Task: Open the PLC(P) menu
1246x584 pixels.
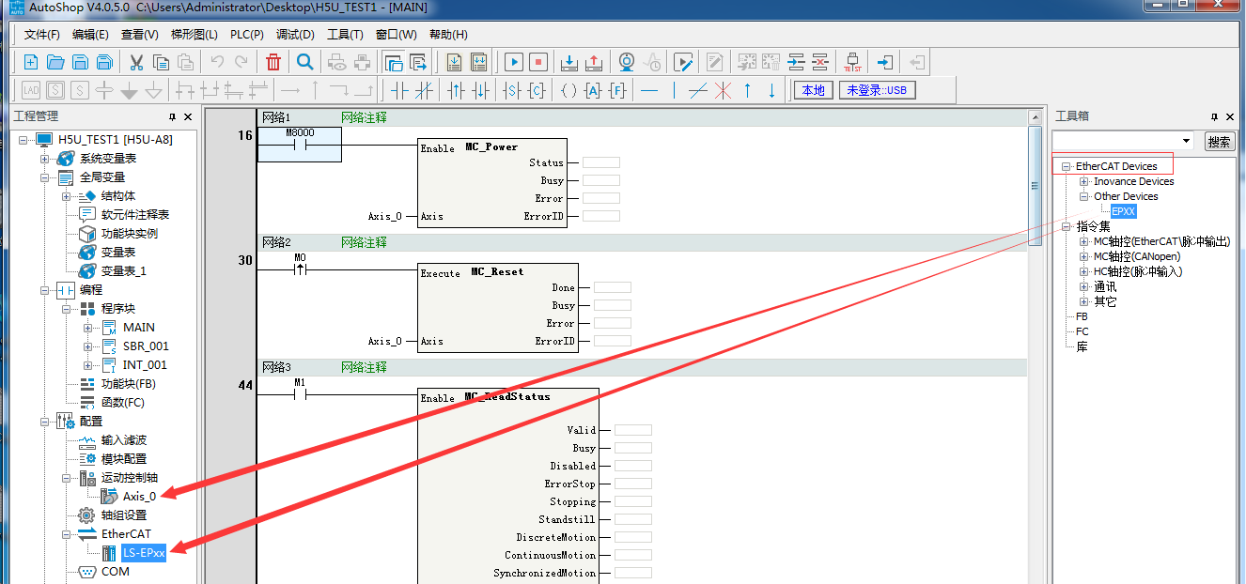Action: pyautogui.click(x=247, y=35)
